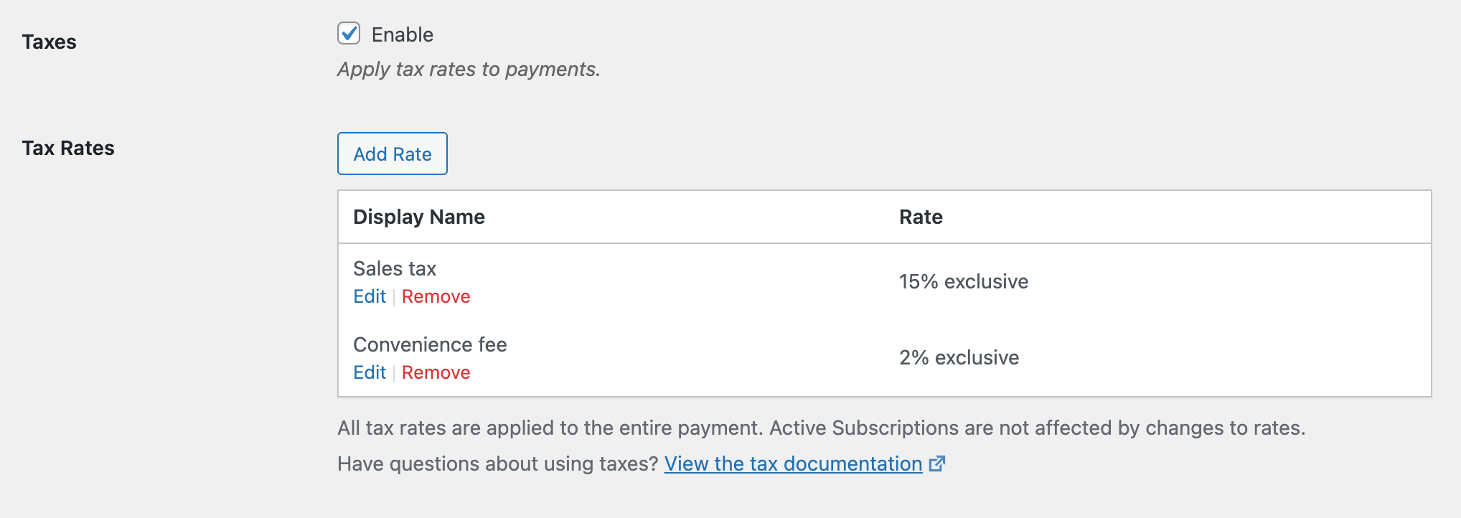
Task: Open the View the tax documentation link
Action: click(x=793, y=464)
